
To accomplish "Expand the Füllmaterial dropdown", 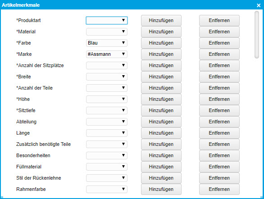I will (107, 167).
